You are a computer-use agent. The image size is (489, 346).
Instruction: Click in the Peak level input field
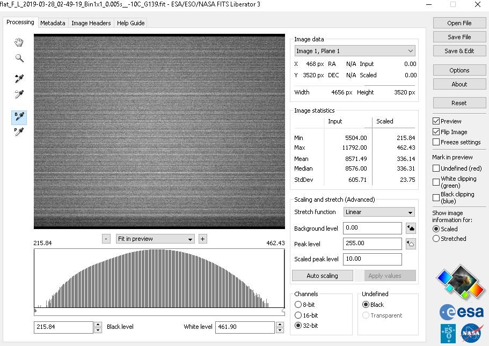[x=373, y=244]
